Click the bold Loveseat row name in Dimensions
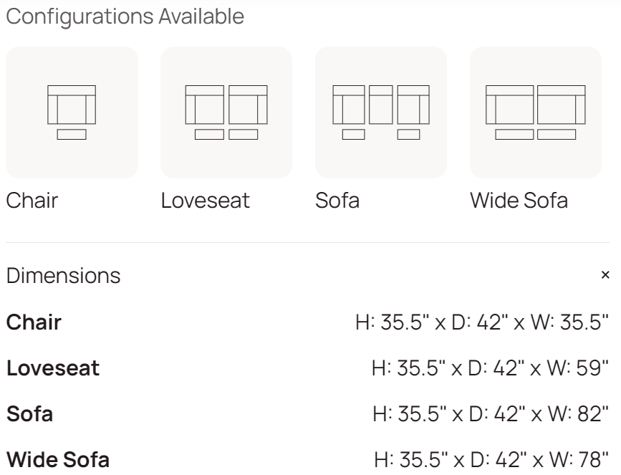This screenshot has height=475, width=621. coord(53,369)
